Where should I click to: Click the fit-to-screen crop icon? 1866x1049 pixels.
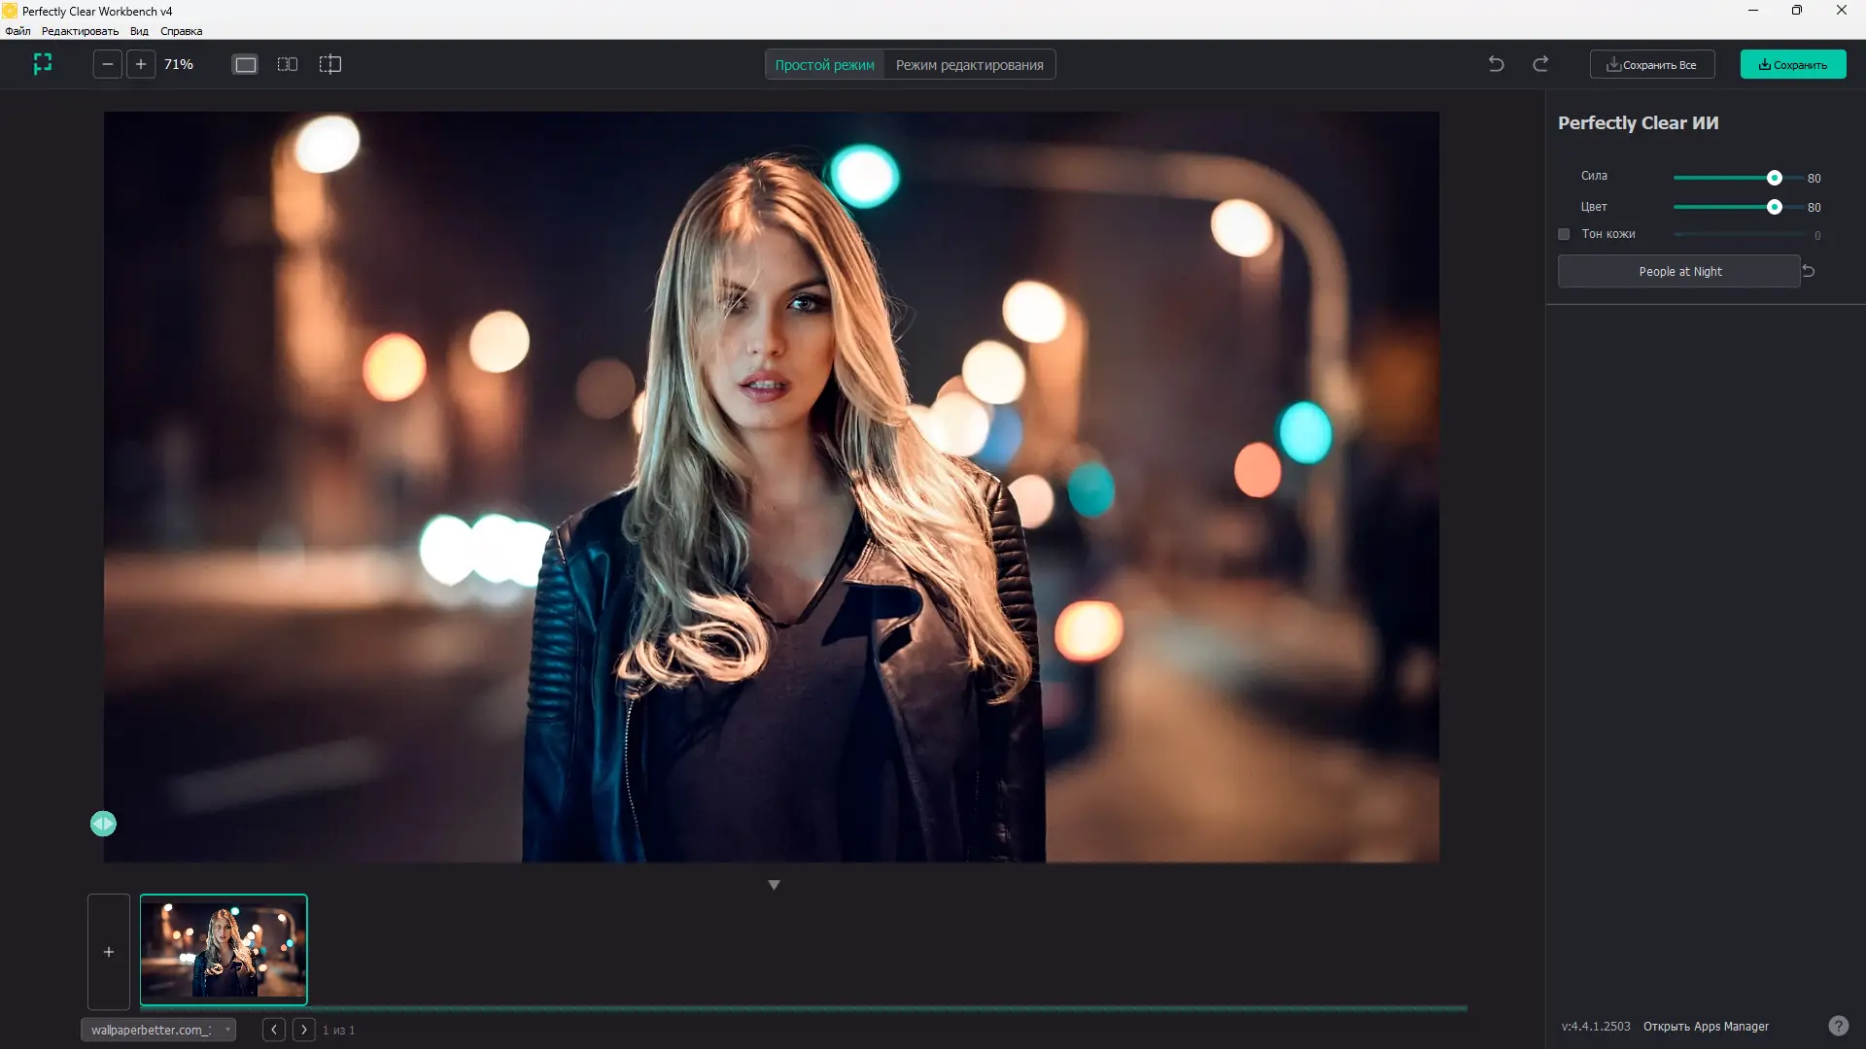[x=43, y=64]
